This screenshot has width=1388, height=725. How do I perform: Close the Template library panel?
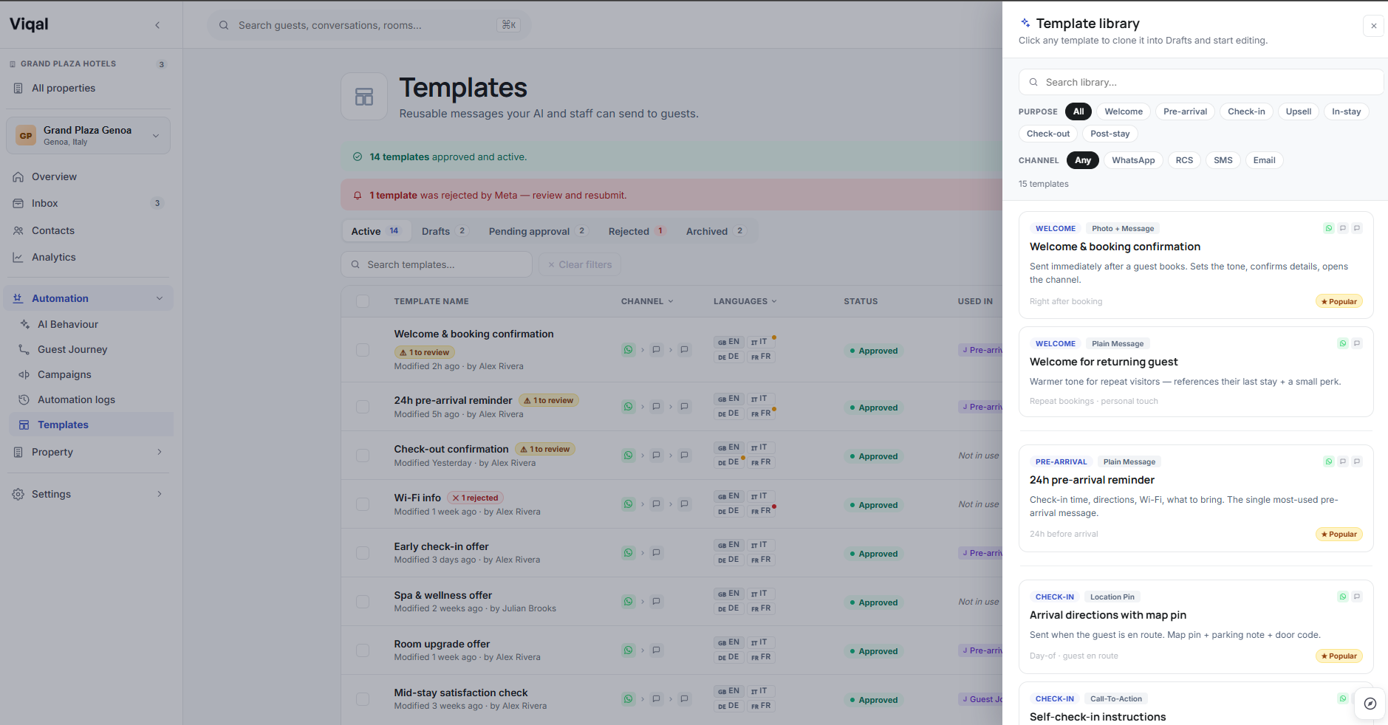coord(1374,26)
